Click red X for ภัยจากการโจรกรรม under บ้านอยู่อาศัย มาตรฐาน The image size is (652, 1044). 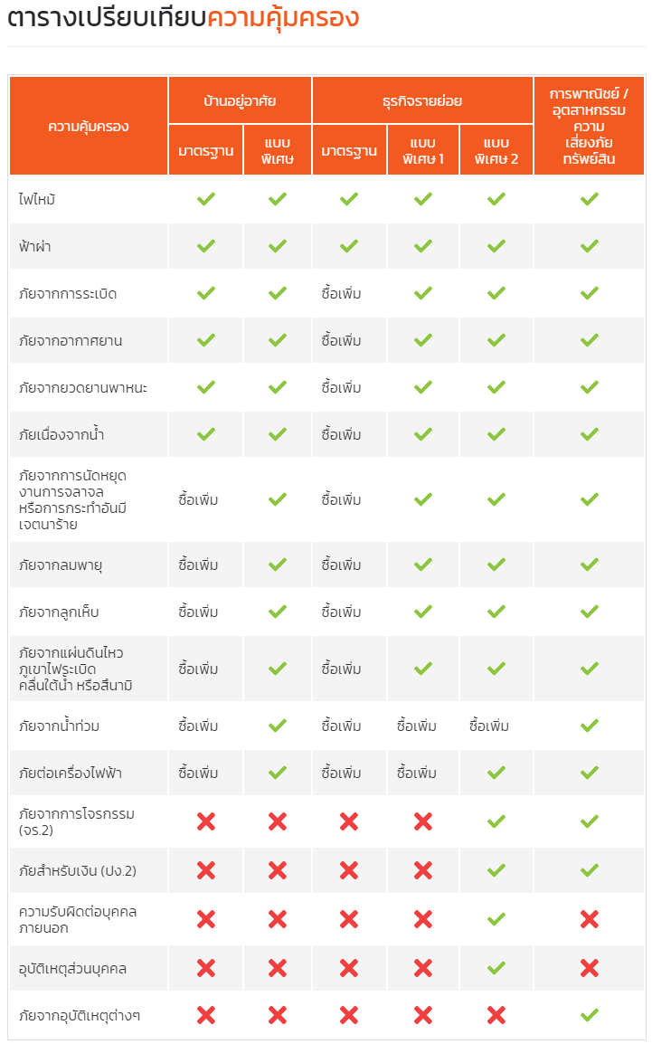205,821
